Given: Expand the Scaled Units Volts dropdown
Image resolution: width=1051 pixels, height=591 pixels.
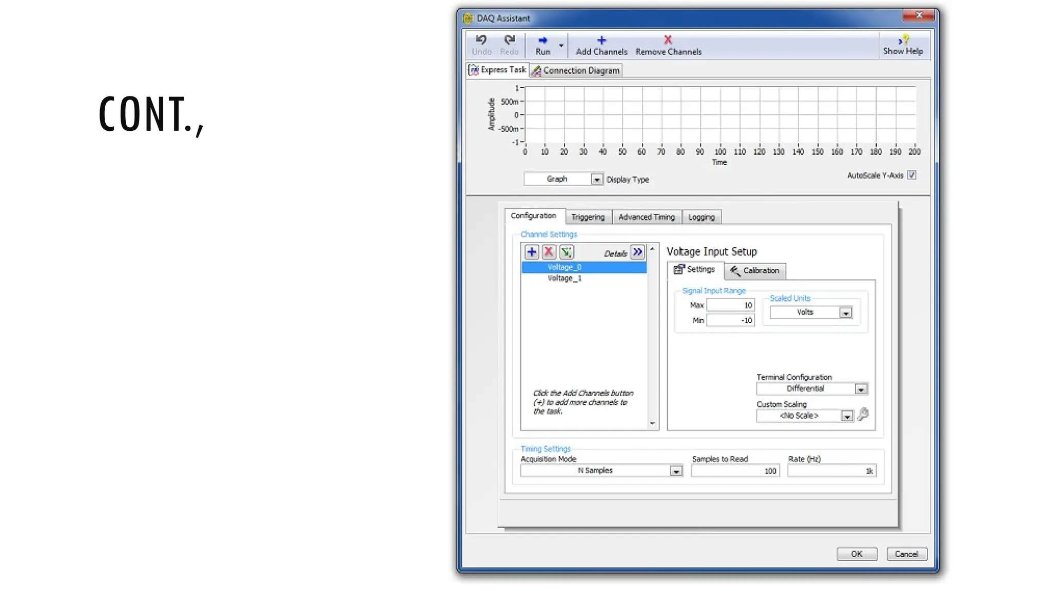Looking at the screenshot, I should [845, 313].
